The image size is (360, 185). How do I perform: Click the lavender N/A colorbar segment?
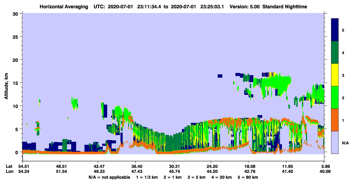click(335, 142)
